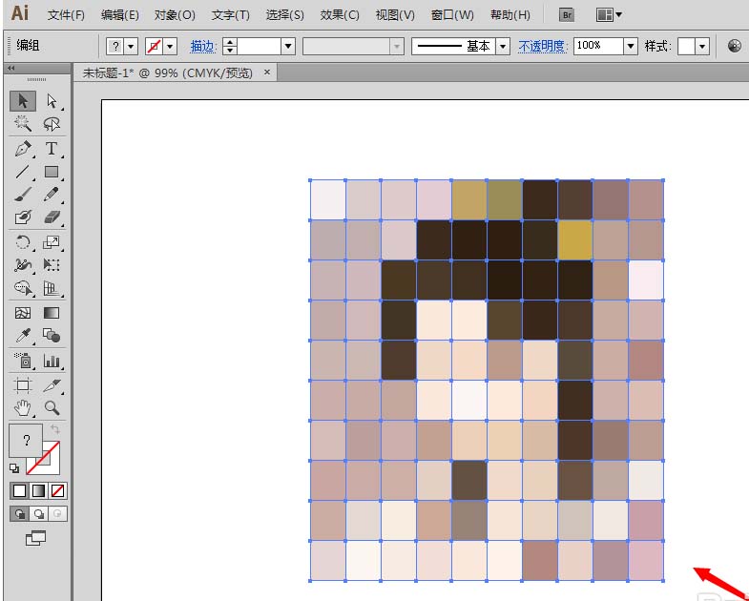Select the Selection (black arrow) tool

[x=23, y=101]
